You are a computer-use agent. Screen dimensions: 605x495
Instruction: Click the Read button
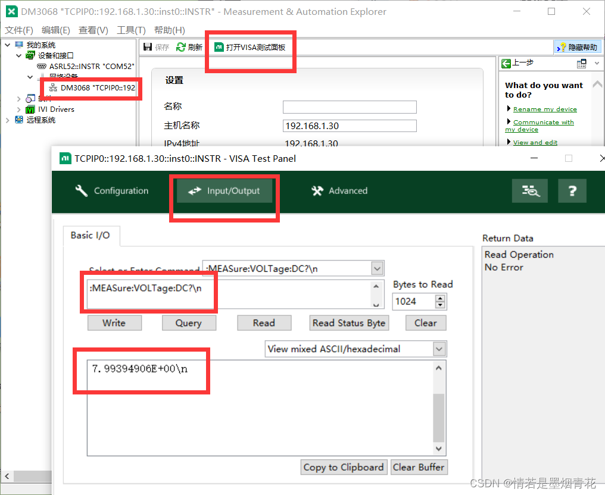click(x=264, y=323)
